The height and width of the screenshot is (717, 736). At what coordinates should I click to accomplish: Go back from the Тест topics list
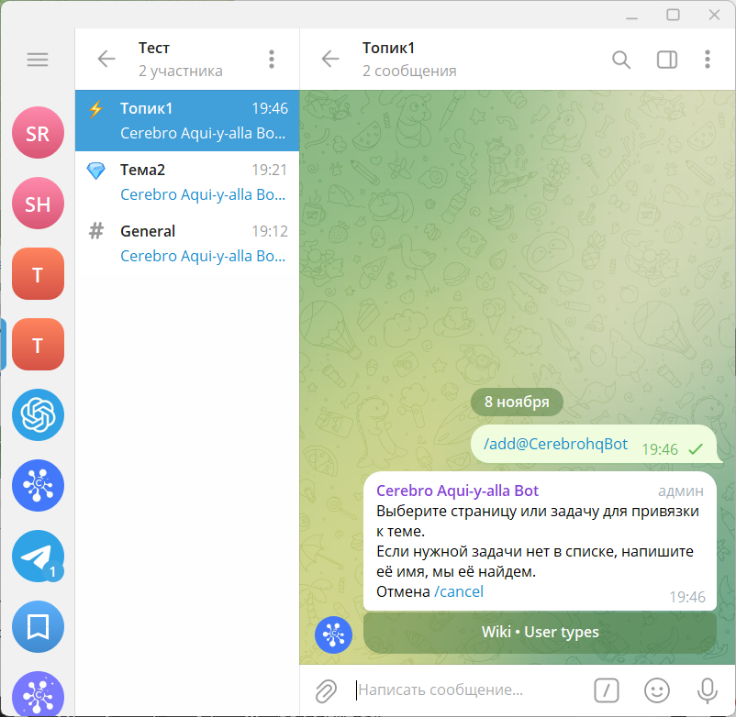point(106,59)
